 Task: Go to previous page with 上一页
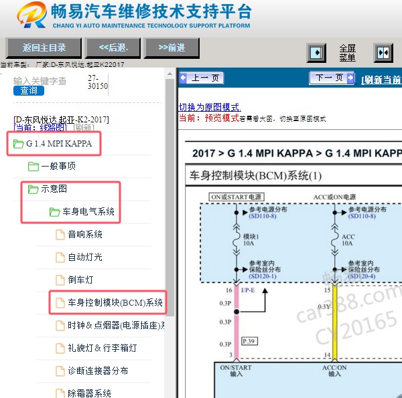click(x=202, y=78)
